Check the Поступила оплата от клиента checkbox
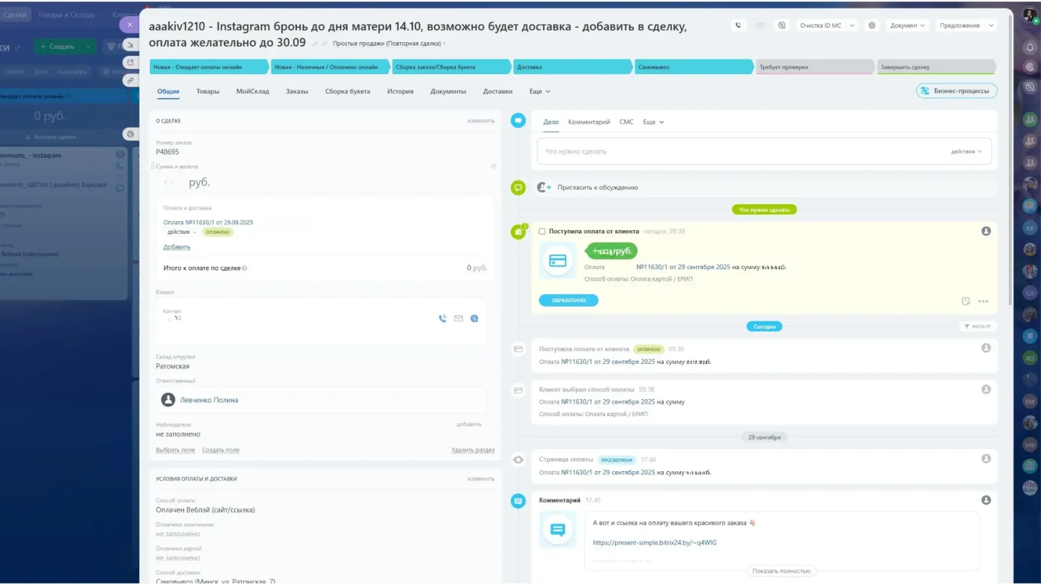The image size is (1041, 585). pos(541,231)
